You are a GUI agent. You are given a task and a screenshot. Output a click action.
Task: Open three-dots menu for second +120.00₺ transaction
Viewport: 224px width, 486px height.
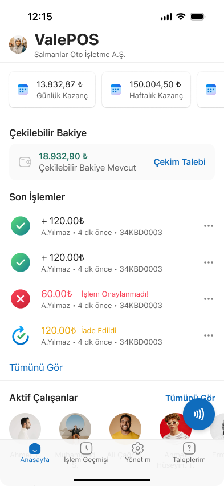click(209, 262)
